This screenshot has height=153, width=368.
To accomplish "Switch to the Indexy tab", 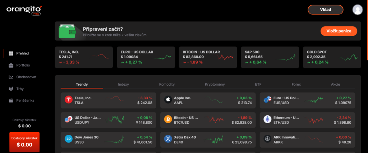I will point(124,85).
